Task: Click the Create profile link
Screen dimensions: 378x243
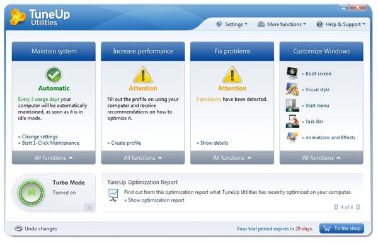Action: 124,143
